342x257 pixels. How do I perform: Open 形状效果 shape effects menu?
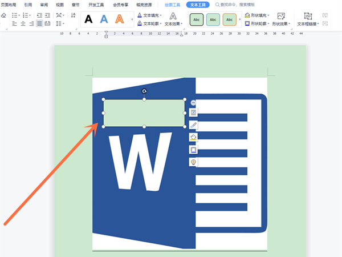pyautogui.click(x=281, y=19)
